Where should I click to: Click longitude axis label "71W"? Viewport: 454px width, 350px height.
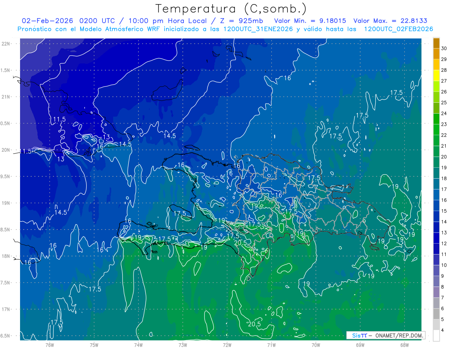tap(271, 344)
